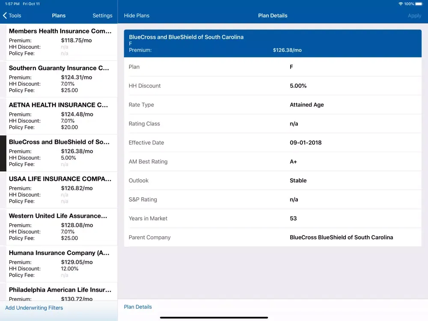This screenshot has width=428, height=321.
Task: Click the 09-01-2018 effective date
Action: click(306, 143)
